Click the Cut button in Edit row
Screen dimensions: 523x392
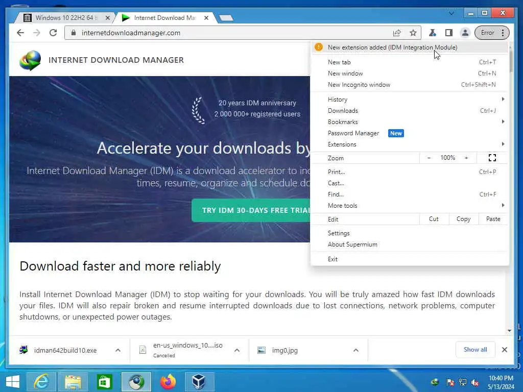tap(434, 219)
